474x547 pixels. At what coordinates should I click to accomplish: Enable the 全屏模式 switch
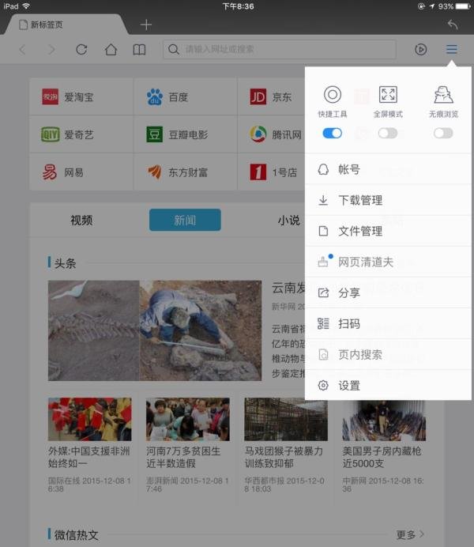[x=388, y=133]
